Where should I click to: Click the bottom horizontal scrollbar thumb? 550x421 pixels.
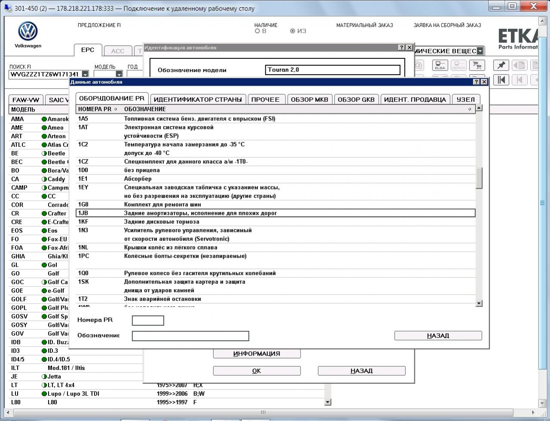point(264,412)
